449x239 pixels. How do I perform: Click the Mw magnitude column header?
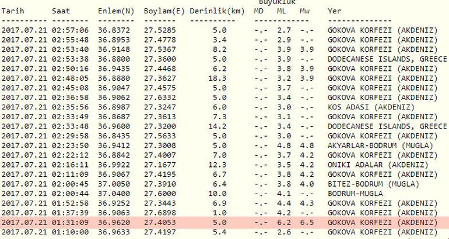(305, 10)
